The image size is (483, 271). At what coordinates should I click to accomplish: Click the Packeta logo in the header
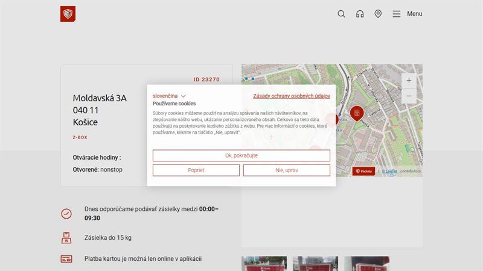(68, 14)
